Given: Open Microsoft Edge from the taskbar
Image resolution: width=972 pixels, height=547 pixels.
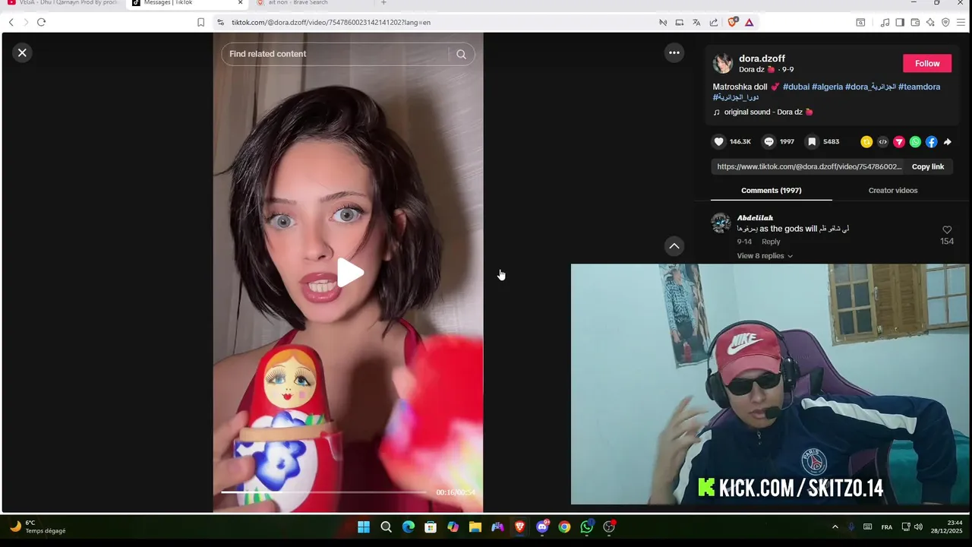Looking at the screenshot, I should 409,526.
